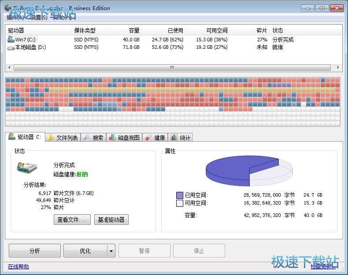Click the 40.0 GB capacity cell

point(131,40)
